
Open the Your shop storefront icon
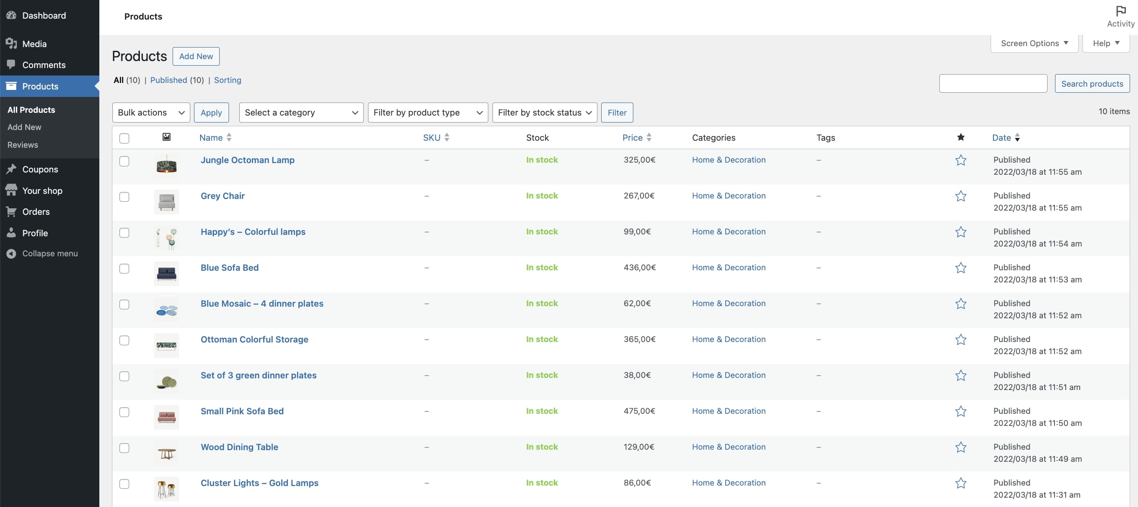[11, 190]
